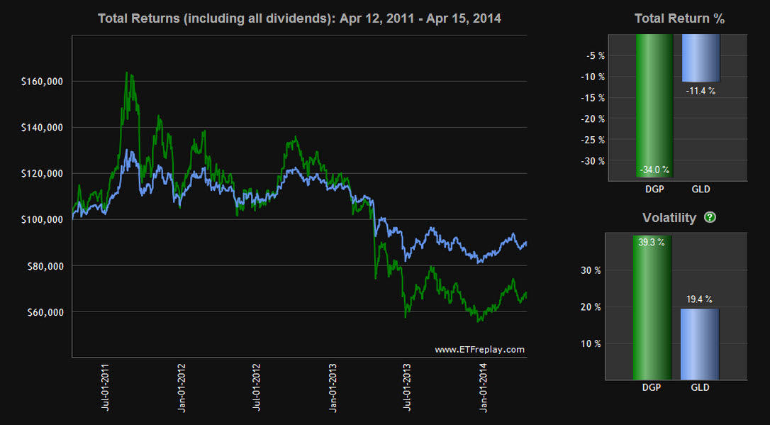The image size is (770, 425).
Task: Click the Jan-01-2013 date axis label
Action: (x=332, y=387)
